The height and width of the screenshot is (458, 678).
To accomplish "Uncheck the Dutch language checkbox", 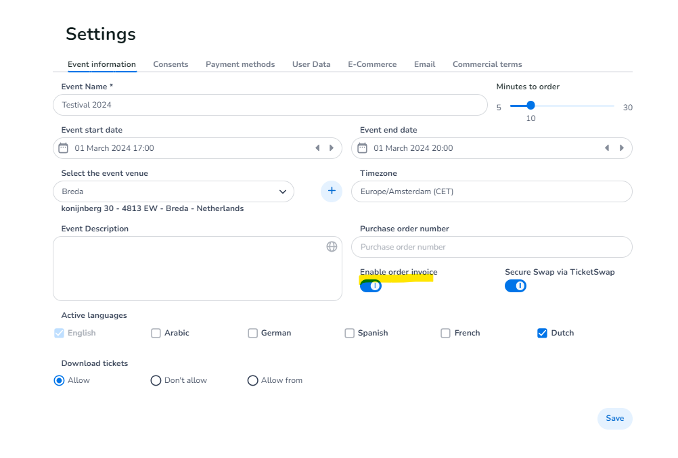I will (542, 333).
